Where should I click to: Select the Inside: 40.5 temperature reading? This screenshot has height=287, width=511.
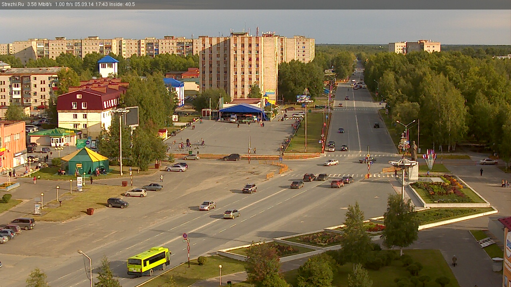pyautogui.click(x=123, y=4)
